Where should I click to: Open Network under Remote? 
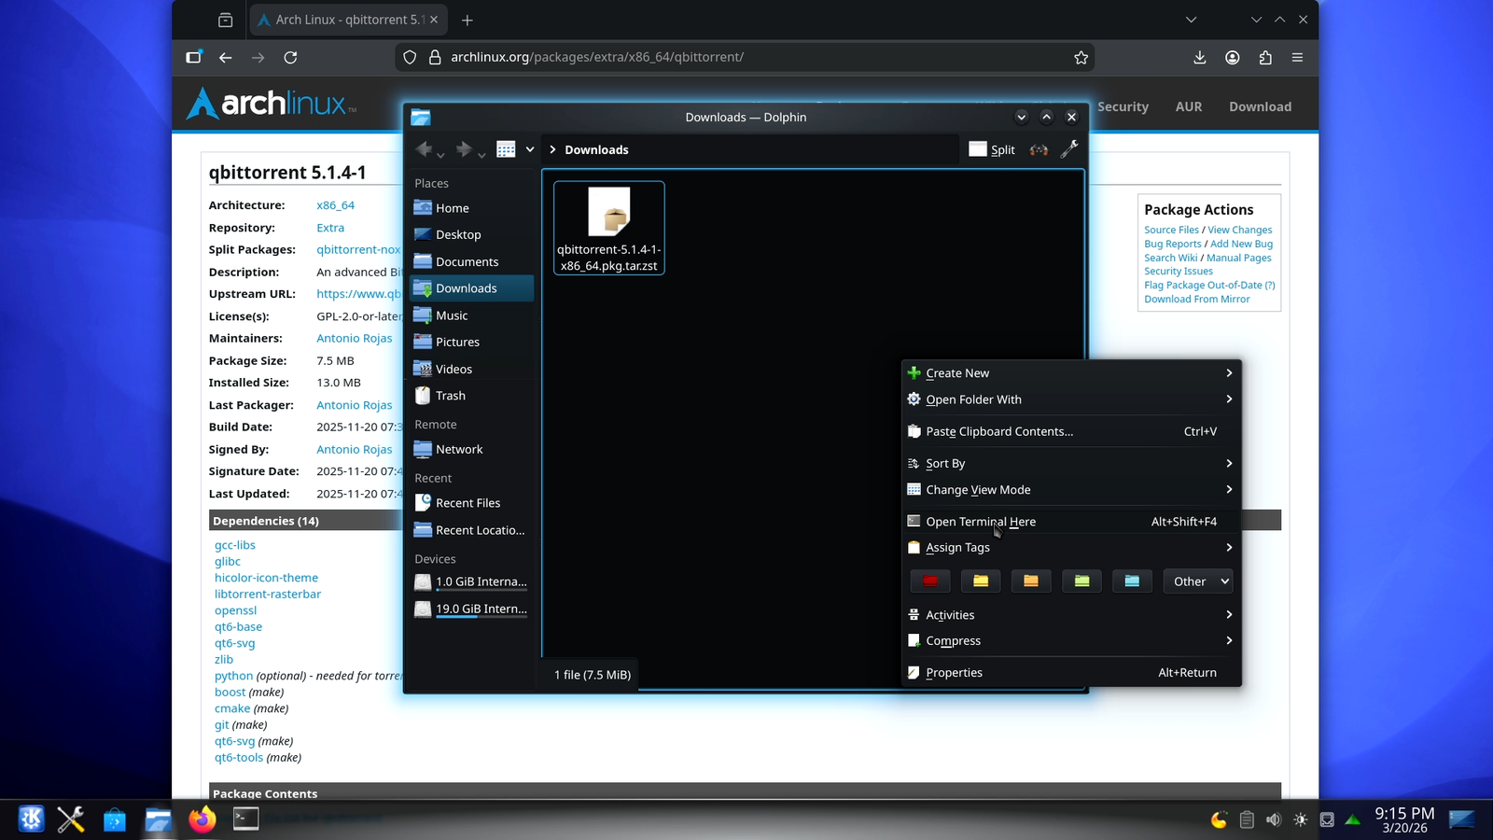pyautogui.click(x=473, y=449)
